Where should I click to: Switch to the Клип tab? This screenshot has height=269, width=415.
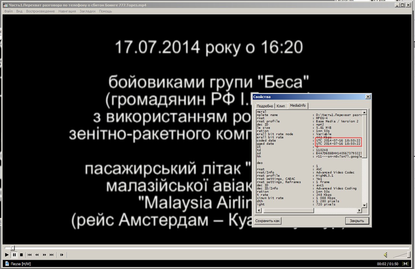point(281,106)
